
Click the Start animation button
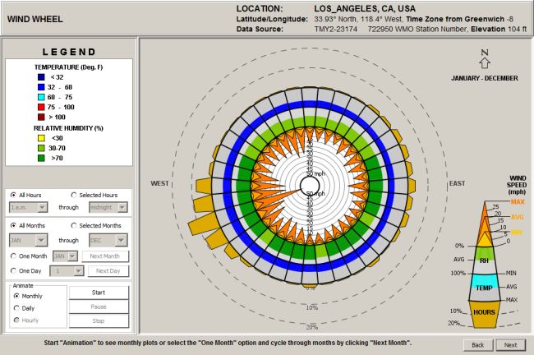click(x=99, y=293)
